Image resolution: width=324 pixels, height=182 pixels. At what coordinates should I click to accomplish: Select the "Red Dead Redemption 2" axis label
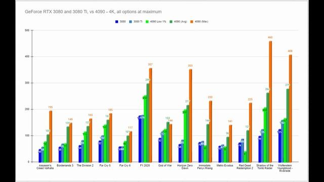(245, 167)
